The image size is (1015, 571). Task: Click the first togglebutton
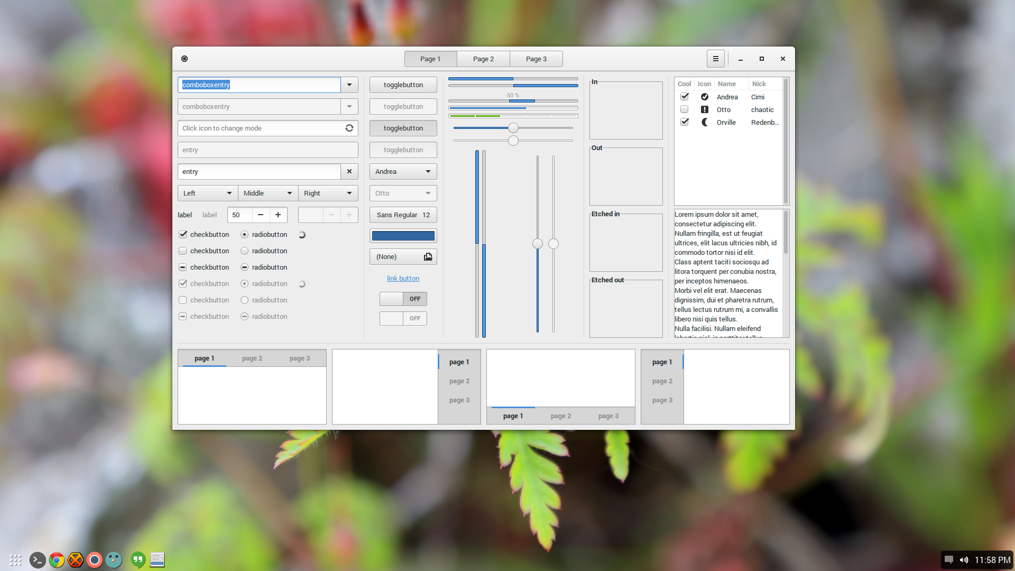(403, 85)
